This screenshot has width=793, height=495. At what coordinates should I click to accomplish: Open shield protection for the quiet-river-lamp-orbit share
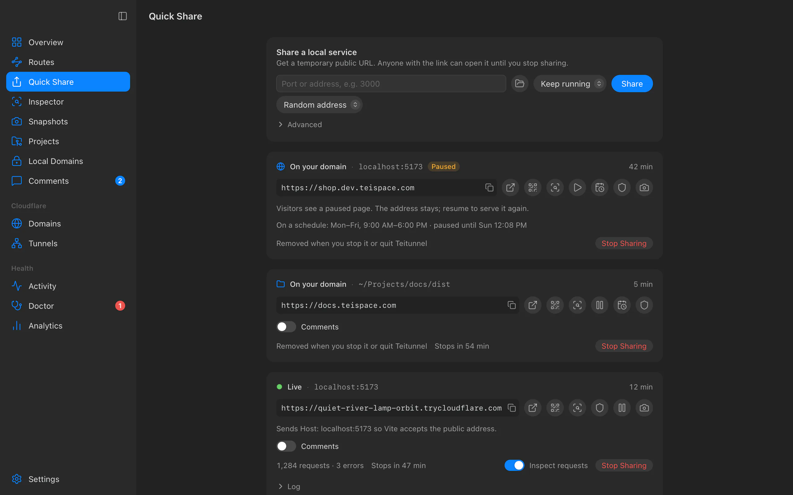pyautogui.click(x=599, y=407)
